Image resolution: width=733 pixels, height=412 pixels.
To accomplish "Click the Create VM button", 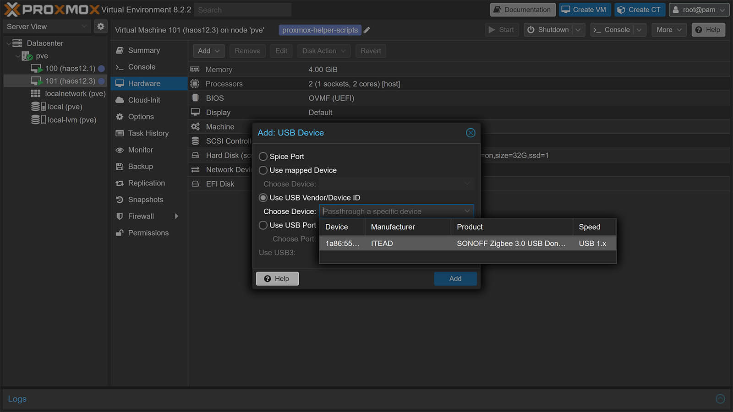I will (585, 10).
